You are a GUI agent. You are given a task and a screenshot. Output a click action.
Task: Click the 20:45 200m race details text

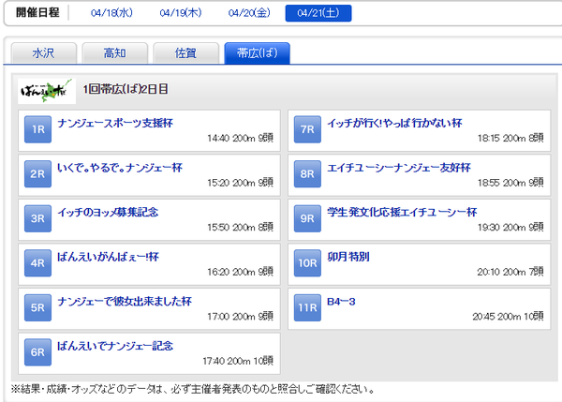pos(508,317)
